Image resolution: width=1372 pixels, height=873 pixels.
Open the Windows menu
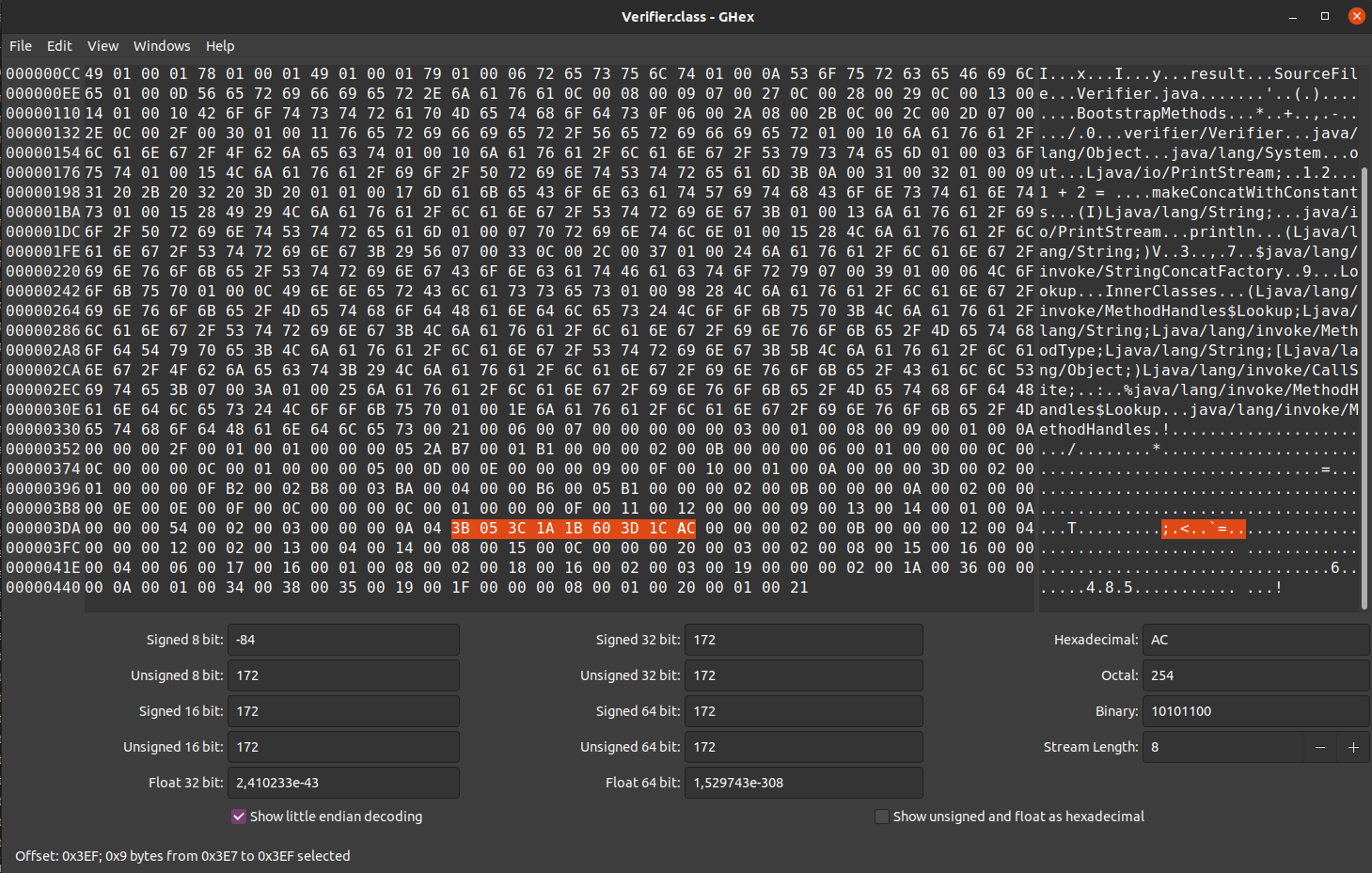click(162, 46)
